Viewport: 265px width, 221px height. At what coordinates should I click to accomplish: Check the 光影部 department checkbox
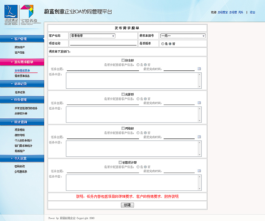tap(123, 94)
